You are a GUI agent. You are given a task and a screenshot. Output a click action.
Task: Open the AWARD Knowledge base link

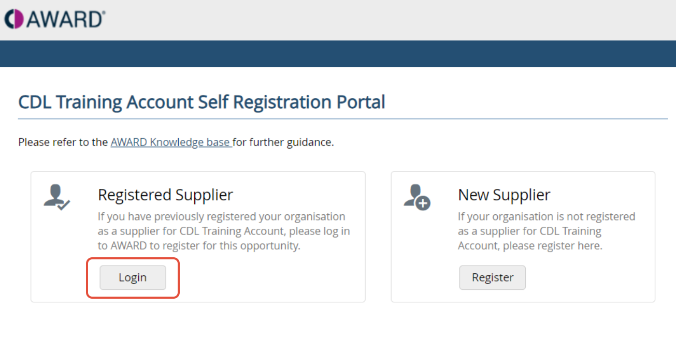coord(171,142)
